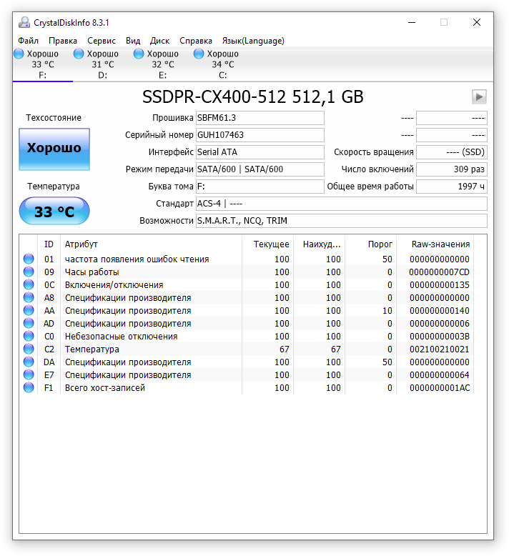Click raw value 000000000135
This screenshot has height=556, width=509.
click(439, 284)
